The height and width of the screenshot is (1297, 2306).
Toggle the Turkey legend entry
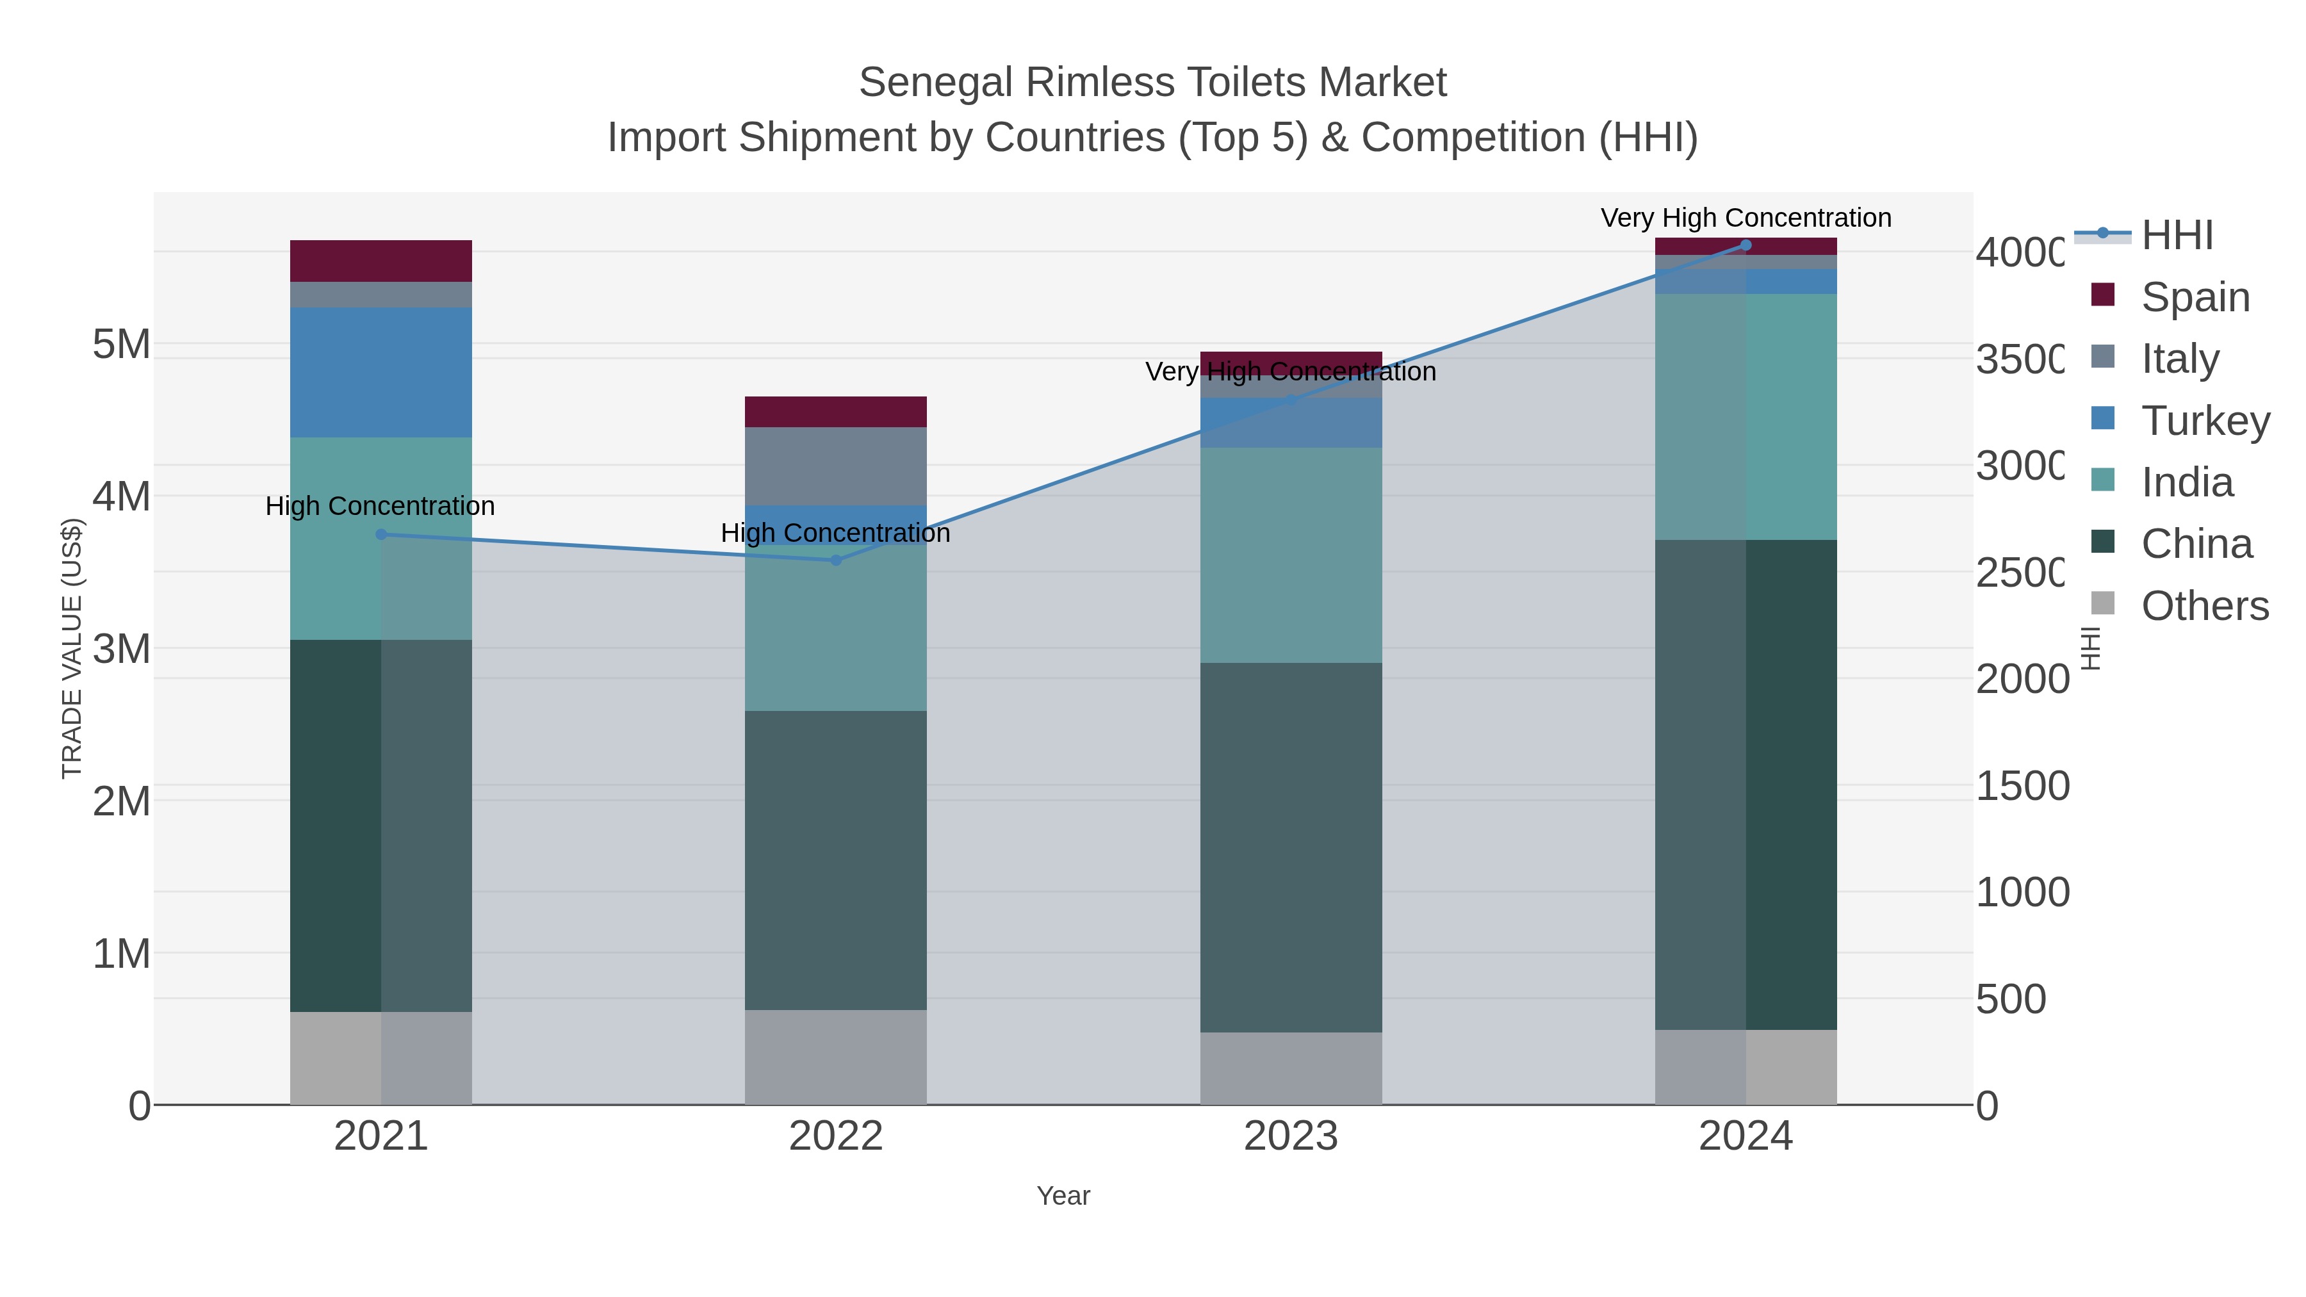[2180, 420]
